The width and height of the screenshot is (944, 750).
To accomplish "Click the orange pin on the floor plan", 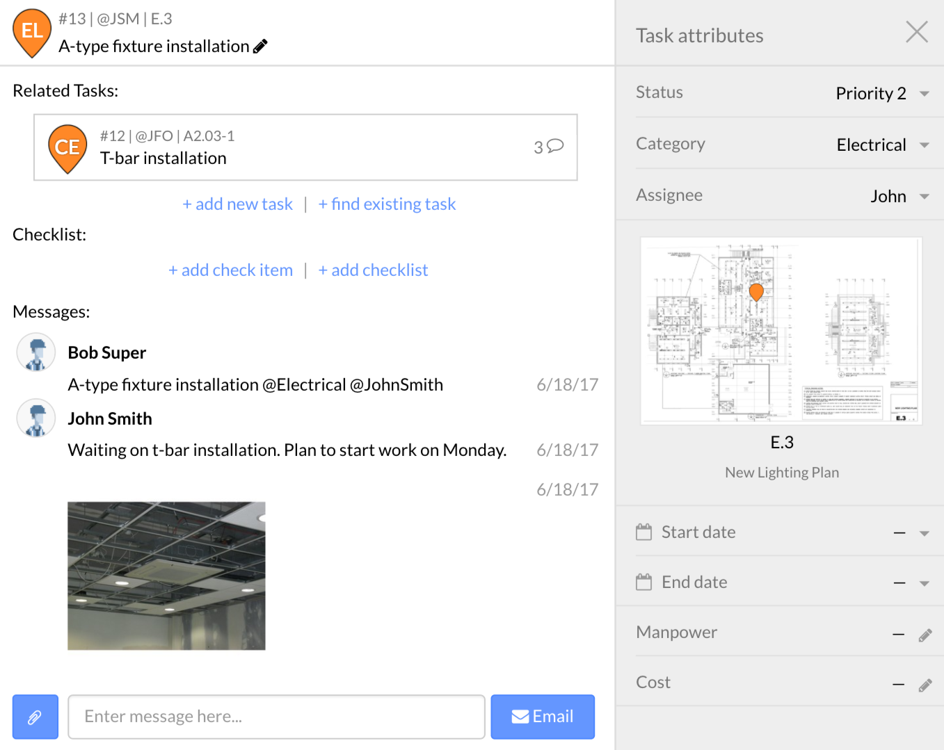I will pyautogui.click(x=756, y=291).
